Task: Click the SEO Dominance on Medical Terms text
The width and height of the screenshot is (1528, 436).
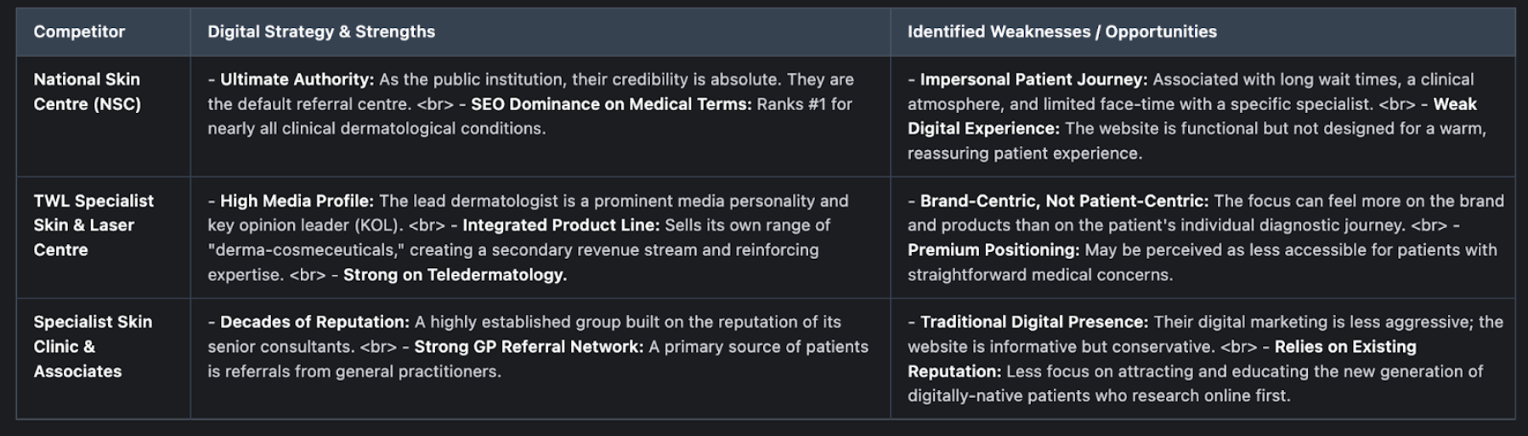Action: point(611,104)
